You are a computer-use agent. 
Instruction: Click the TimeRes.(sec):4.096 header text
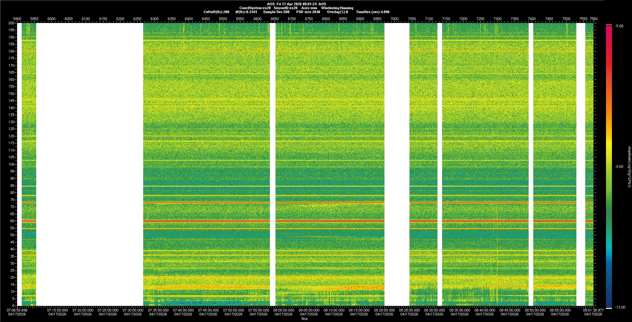point(373,12)
